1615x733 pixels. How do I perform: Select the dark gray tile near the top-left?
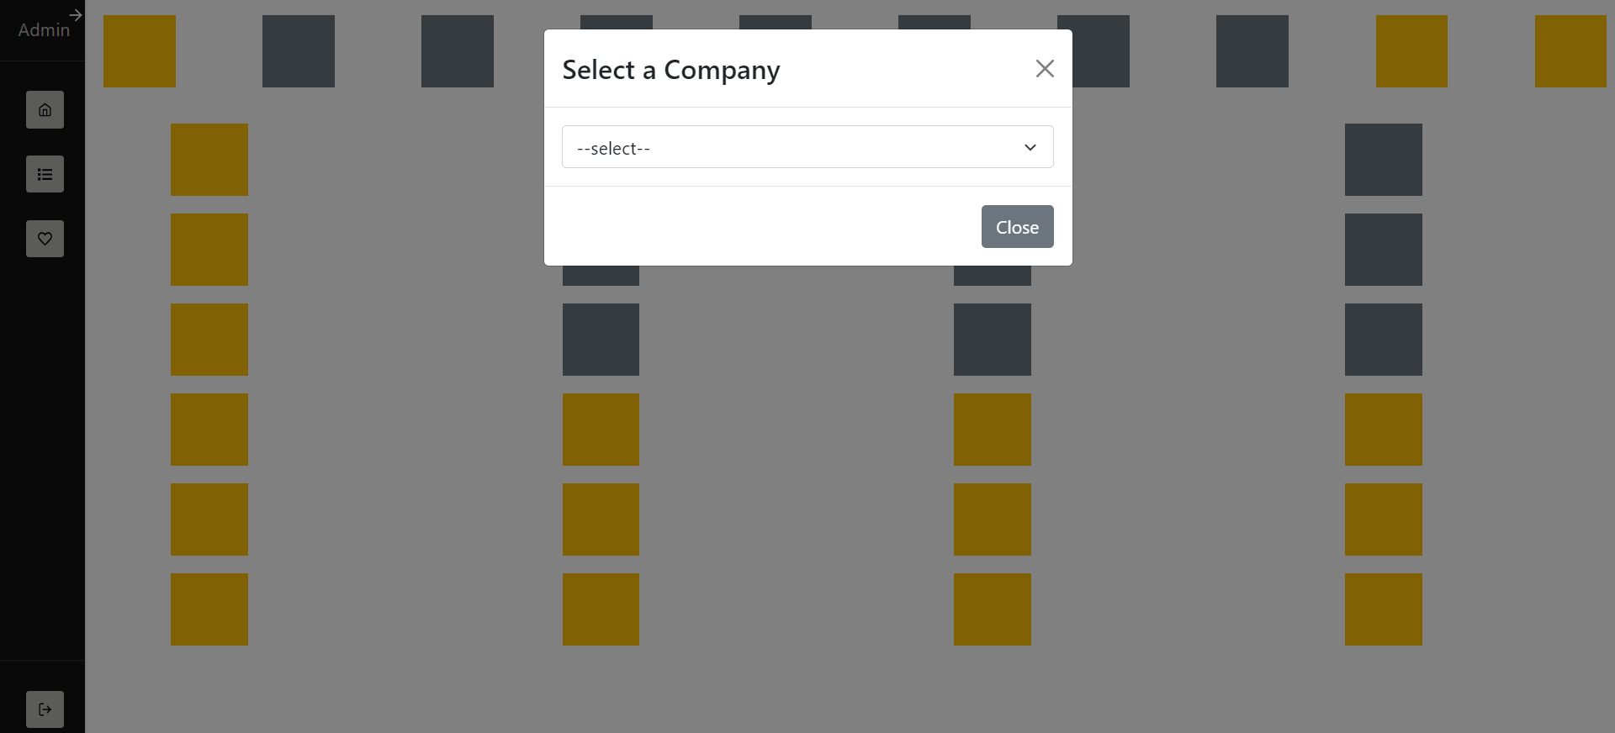298,50
